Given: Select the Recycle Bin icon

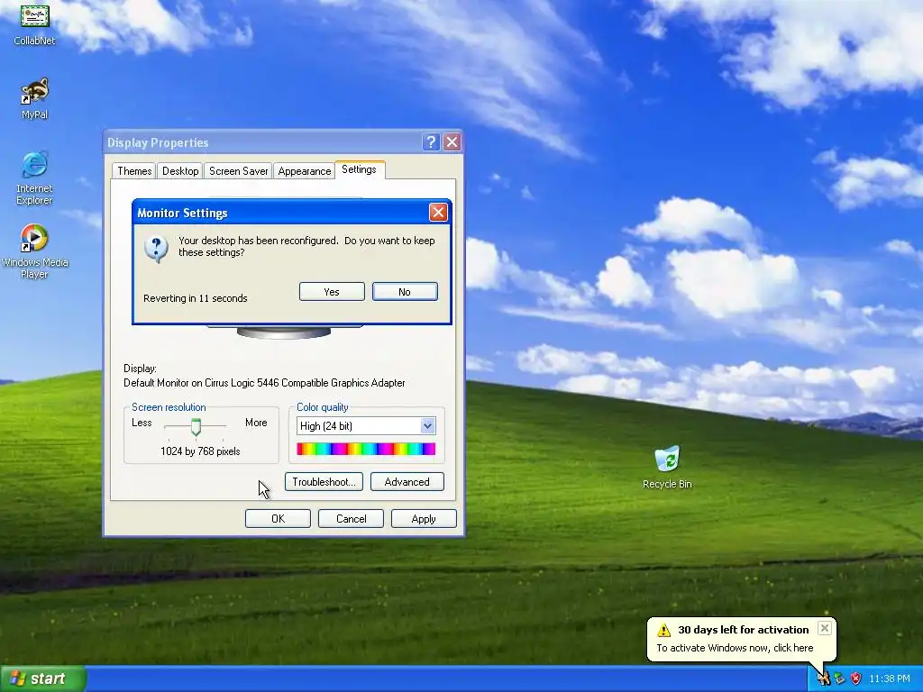Looking at the screenshot, I should [667, 468].
